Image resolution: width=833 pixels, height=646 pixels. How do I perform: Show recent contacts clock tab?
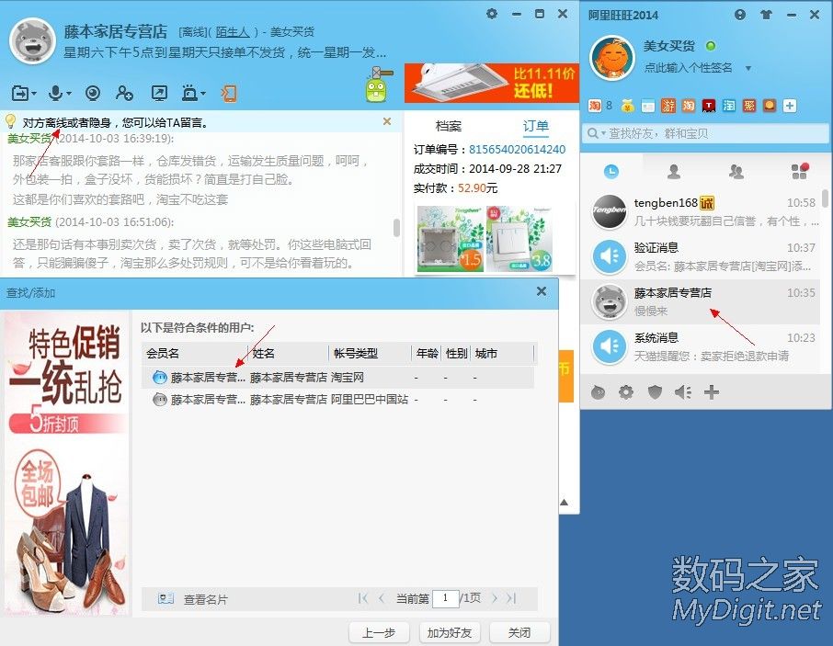click(x=611, y=172)
